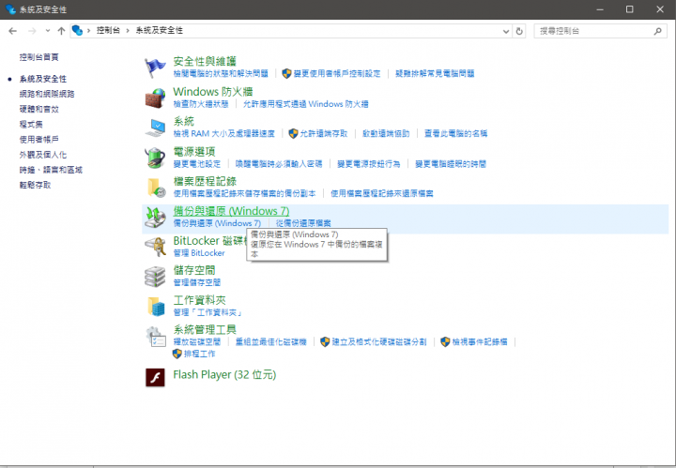Click 變更電池設定 link
676x468 pixels.
(196, 163)
